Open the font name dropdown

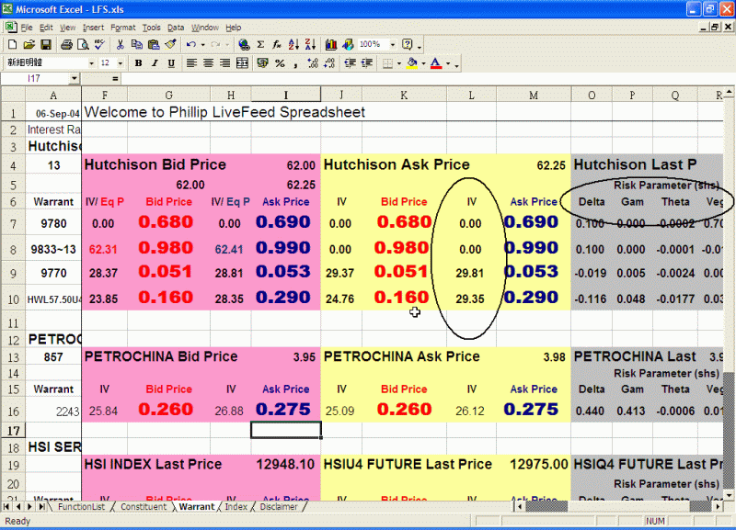(91, 63)
